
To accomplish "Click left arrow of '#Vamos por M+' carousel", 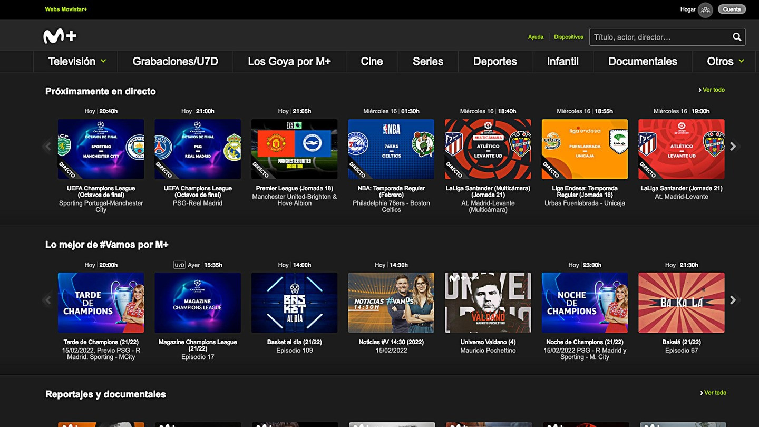I will coord(48,300).
